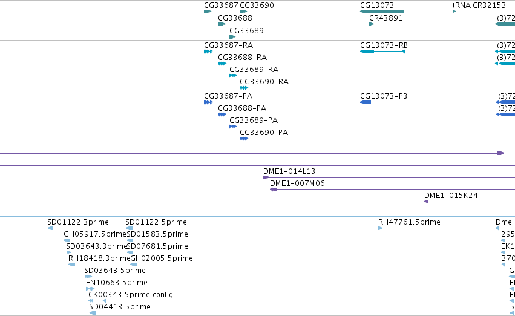Select the GH02005.5prime EST arrow
The width and height of the screenshot is (515, 316).
coord(133,265)
